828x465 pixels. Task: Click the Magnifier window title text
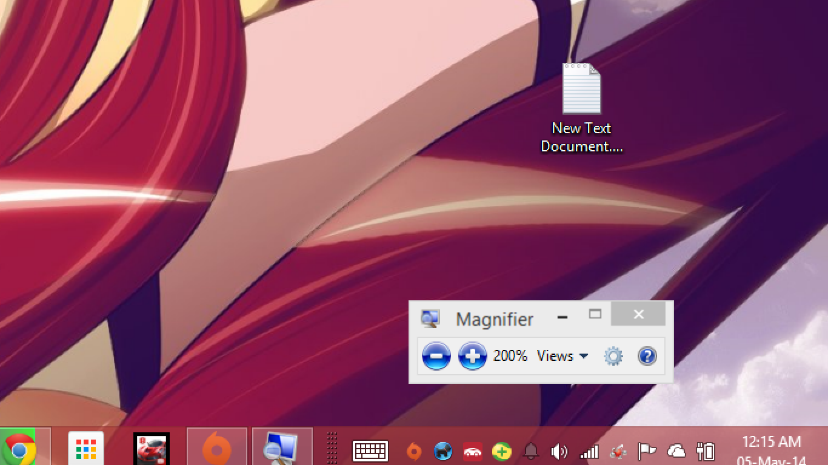495,319
